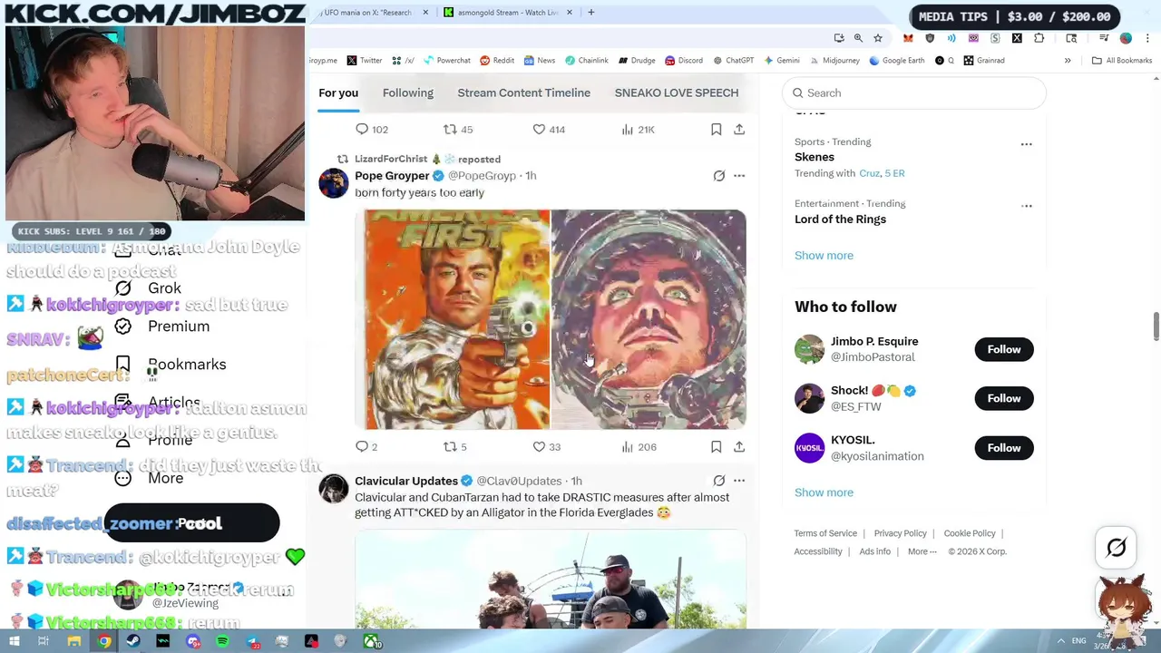The height and width of the screenshot is (653, 1161).
Task: Open Windows Start menu
Action: [14, 642]
